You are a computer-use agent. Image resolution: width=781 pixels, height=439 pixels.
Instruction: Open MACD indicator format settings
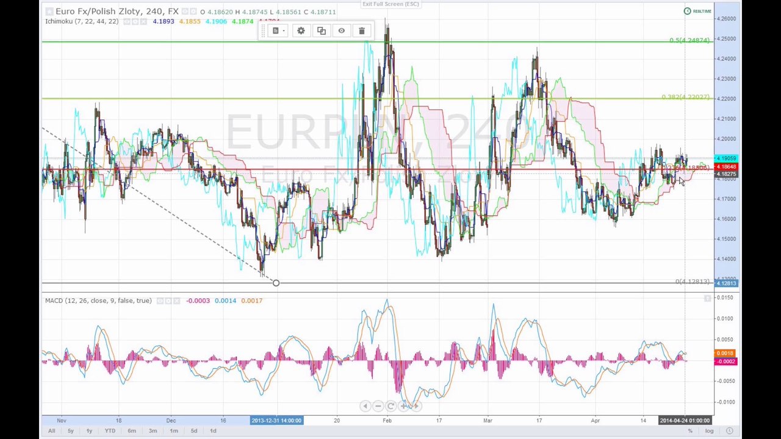pyautogui.click(x=168, y=301)
